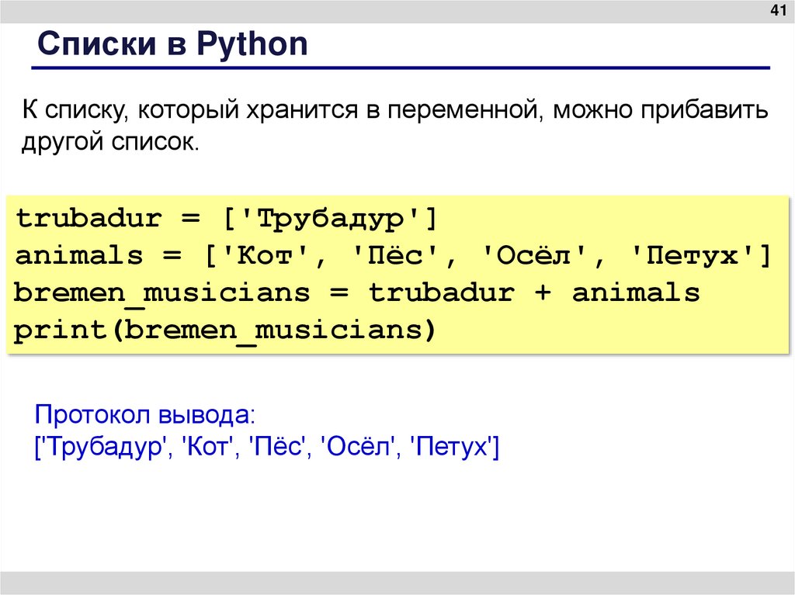The image size is (795, 595).
Task: Select the slide title "Списки в Python"
Action: point(173,44)
